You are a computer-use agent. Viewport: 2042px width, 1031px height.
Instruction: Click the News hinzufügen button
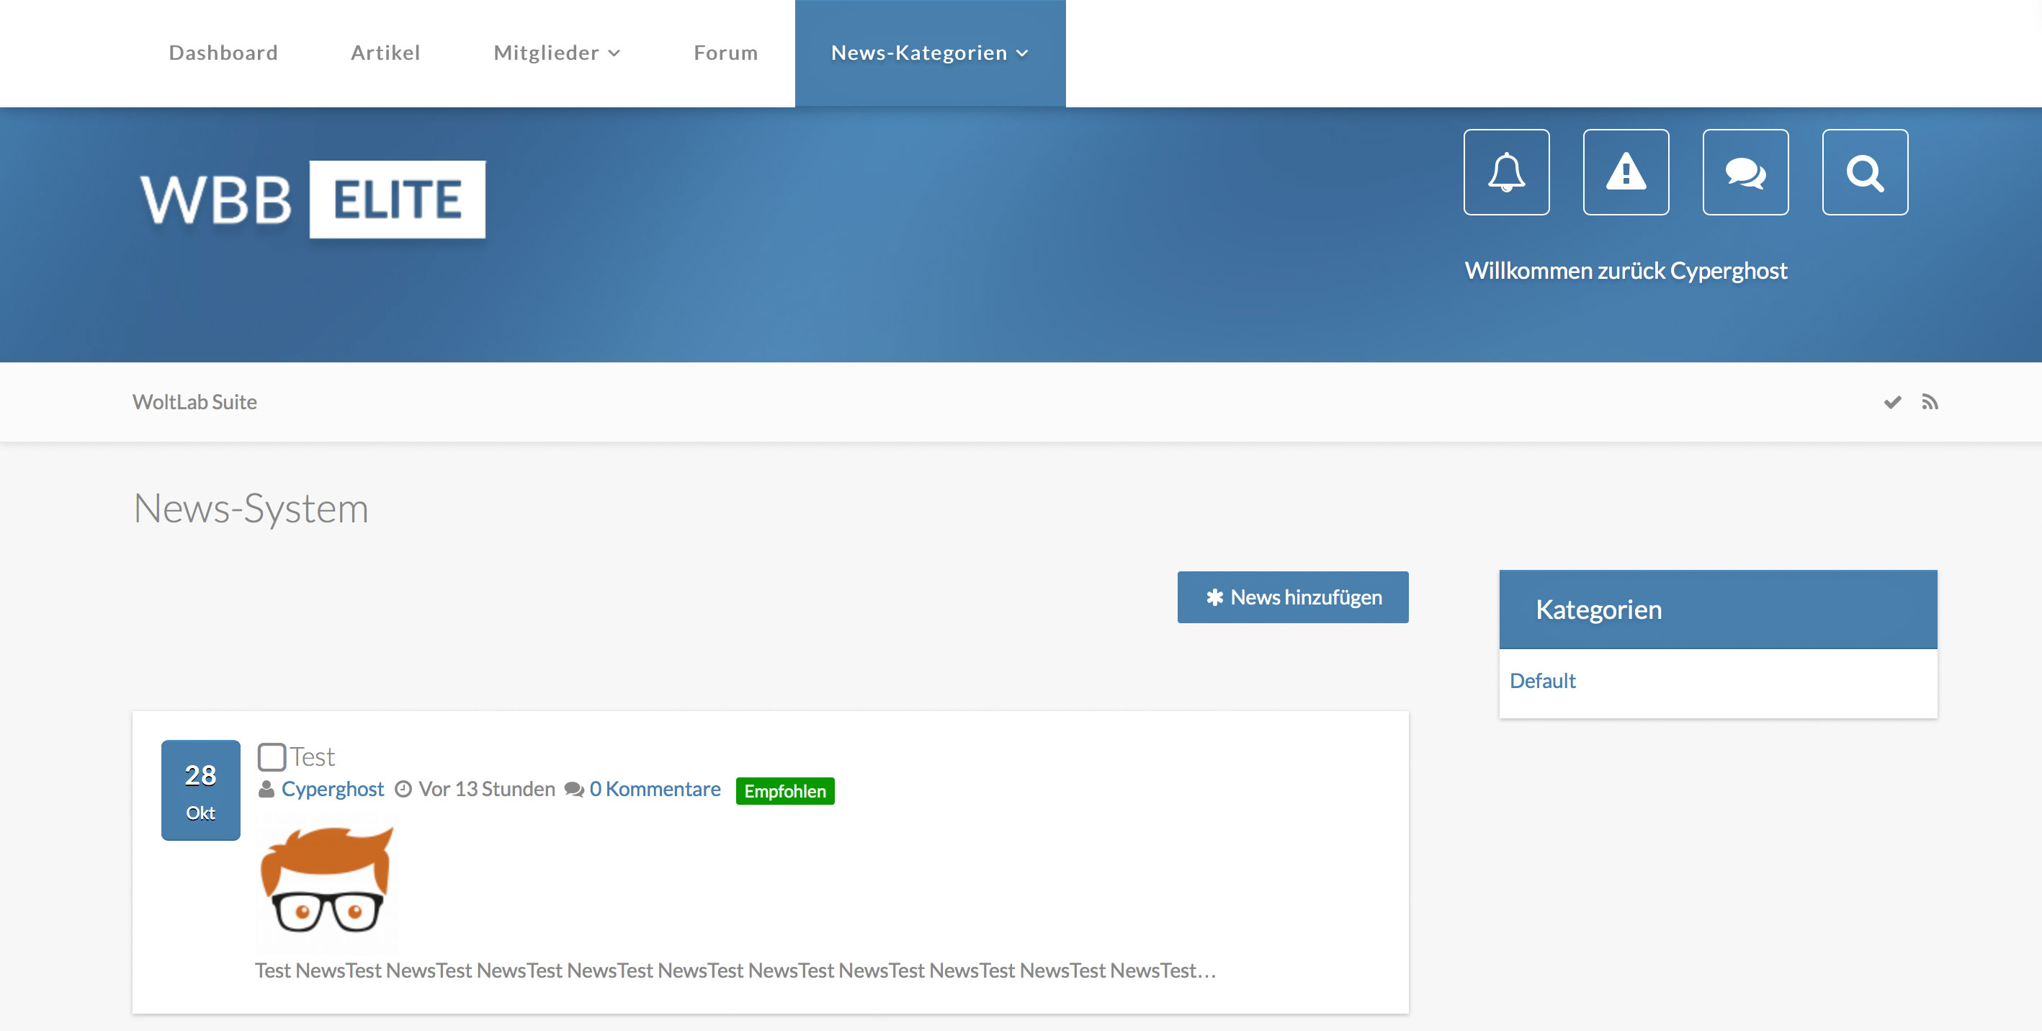(1292, 597)
